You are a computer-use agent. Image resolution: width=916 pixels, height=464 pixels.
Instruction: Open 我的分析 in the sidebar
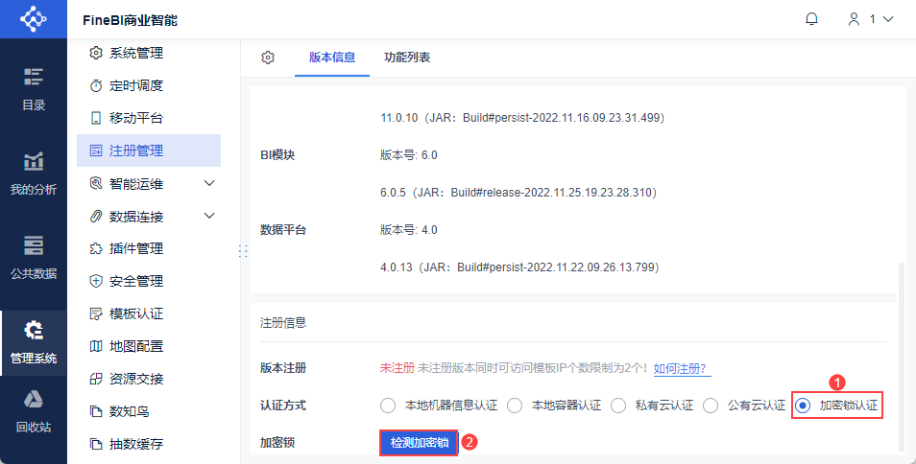[34, 174]
